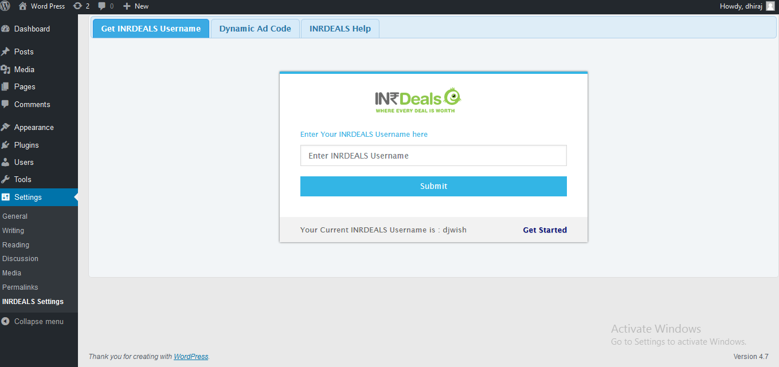Open the Plugins menu label

coord(26,145)
